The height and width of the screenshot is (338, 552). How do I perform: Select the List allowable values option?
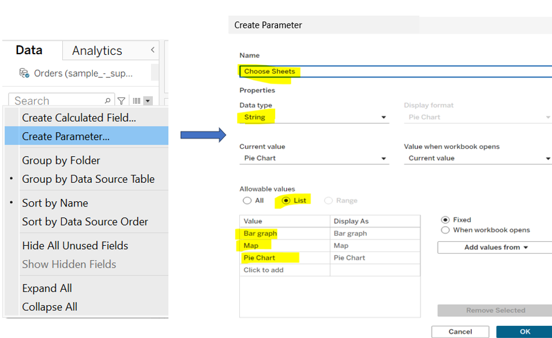[286, 201]
